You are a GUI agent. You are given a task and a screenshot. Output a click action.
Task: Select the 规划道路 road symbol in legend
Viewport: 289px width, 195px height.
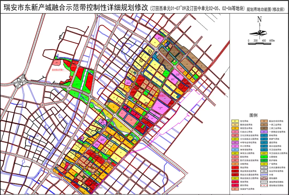[264, 178]
